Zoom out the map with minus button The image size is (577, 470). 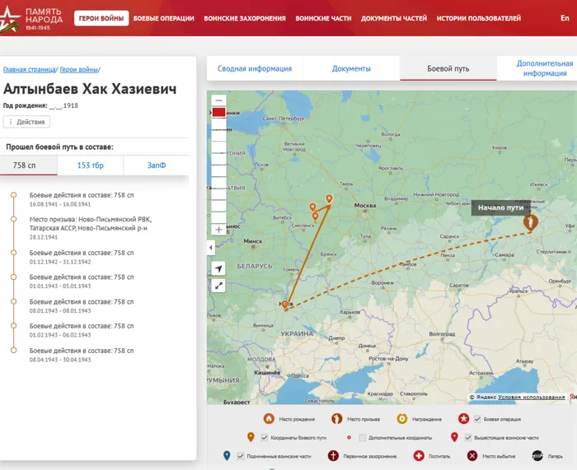[x=218, y=101]
